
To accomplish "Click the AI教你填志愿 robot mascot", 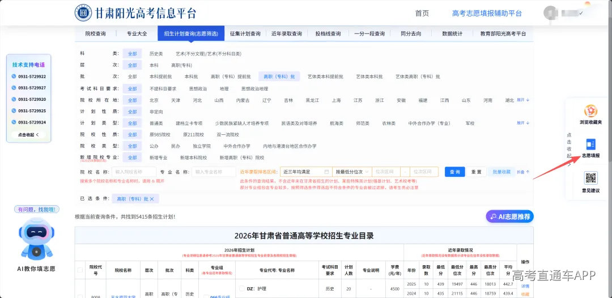I will pos(37,239).
